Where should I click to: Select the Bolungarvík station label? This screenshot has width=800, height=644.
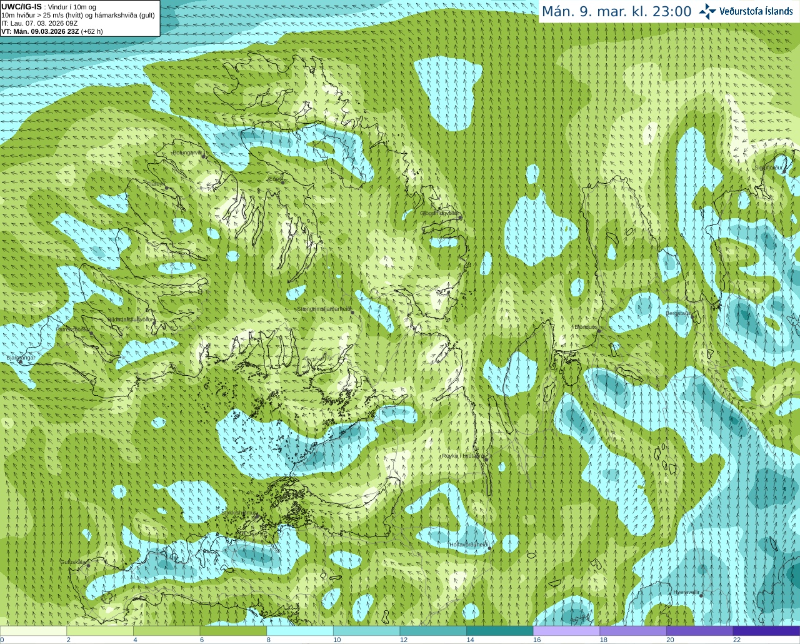click(187, 152)
